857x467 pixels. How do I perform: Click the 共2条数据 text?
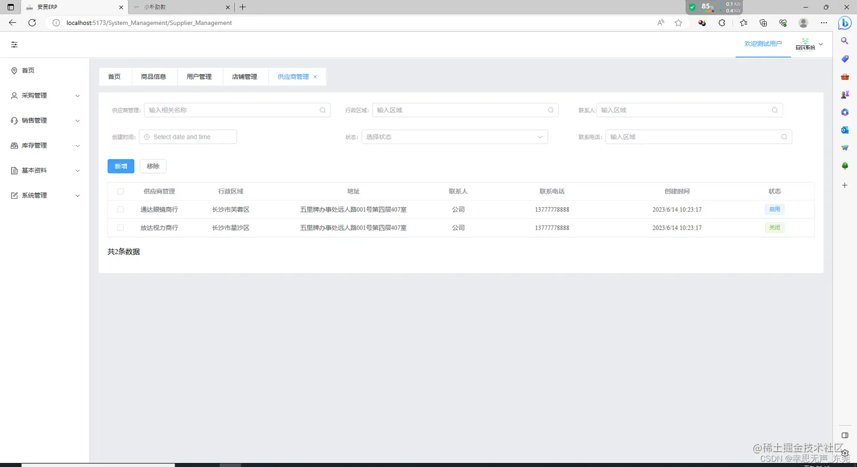124,252
